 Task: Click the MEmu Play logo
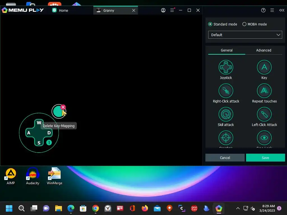(23, 10)
